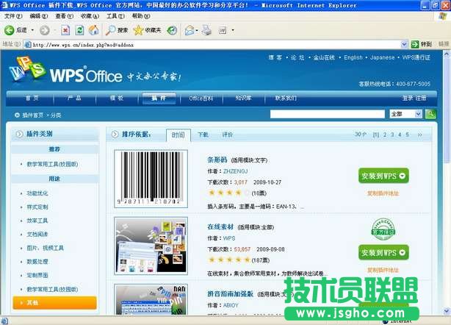Open the Back button history dropdown arrow
The image size is (451, 325).
[32, 30]
